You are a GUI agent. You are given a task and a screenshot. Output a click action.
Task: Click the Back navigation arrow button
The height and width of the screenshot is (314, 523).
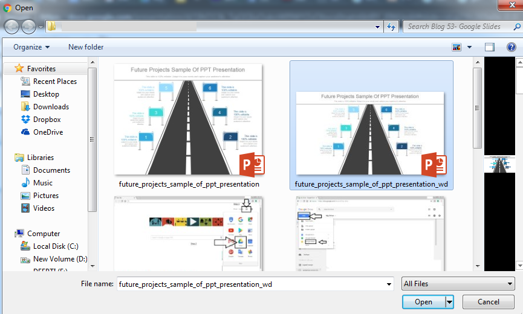11,27
